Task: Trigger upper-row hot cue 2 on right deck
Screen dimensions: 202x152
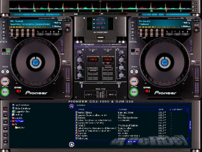Action: click(146, 30)
